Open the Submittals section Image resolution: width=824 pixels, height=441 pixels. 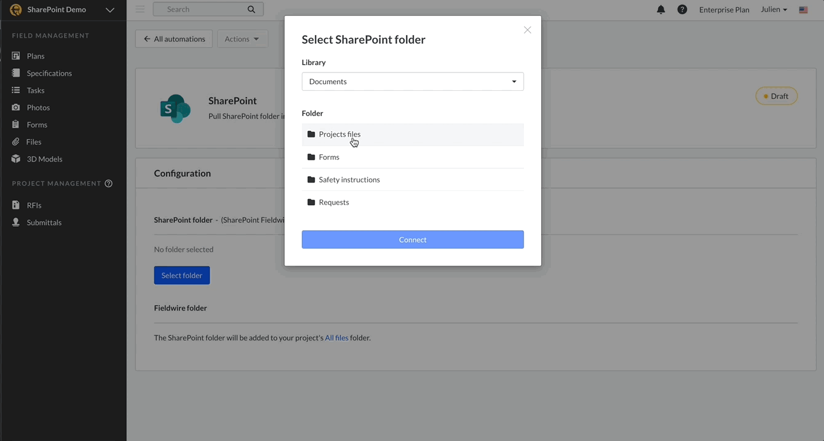43,222
